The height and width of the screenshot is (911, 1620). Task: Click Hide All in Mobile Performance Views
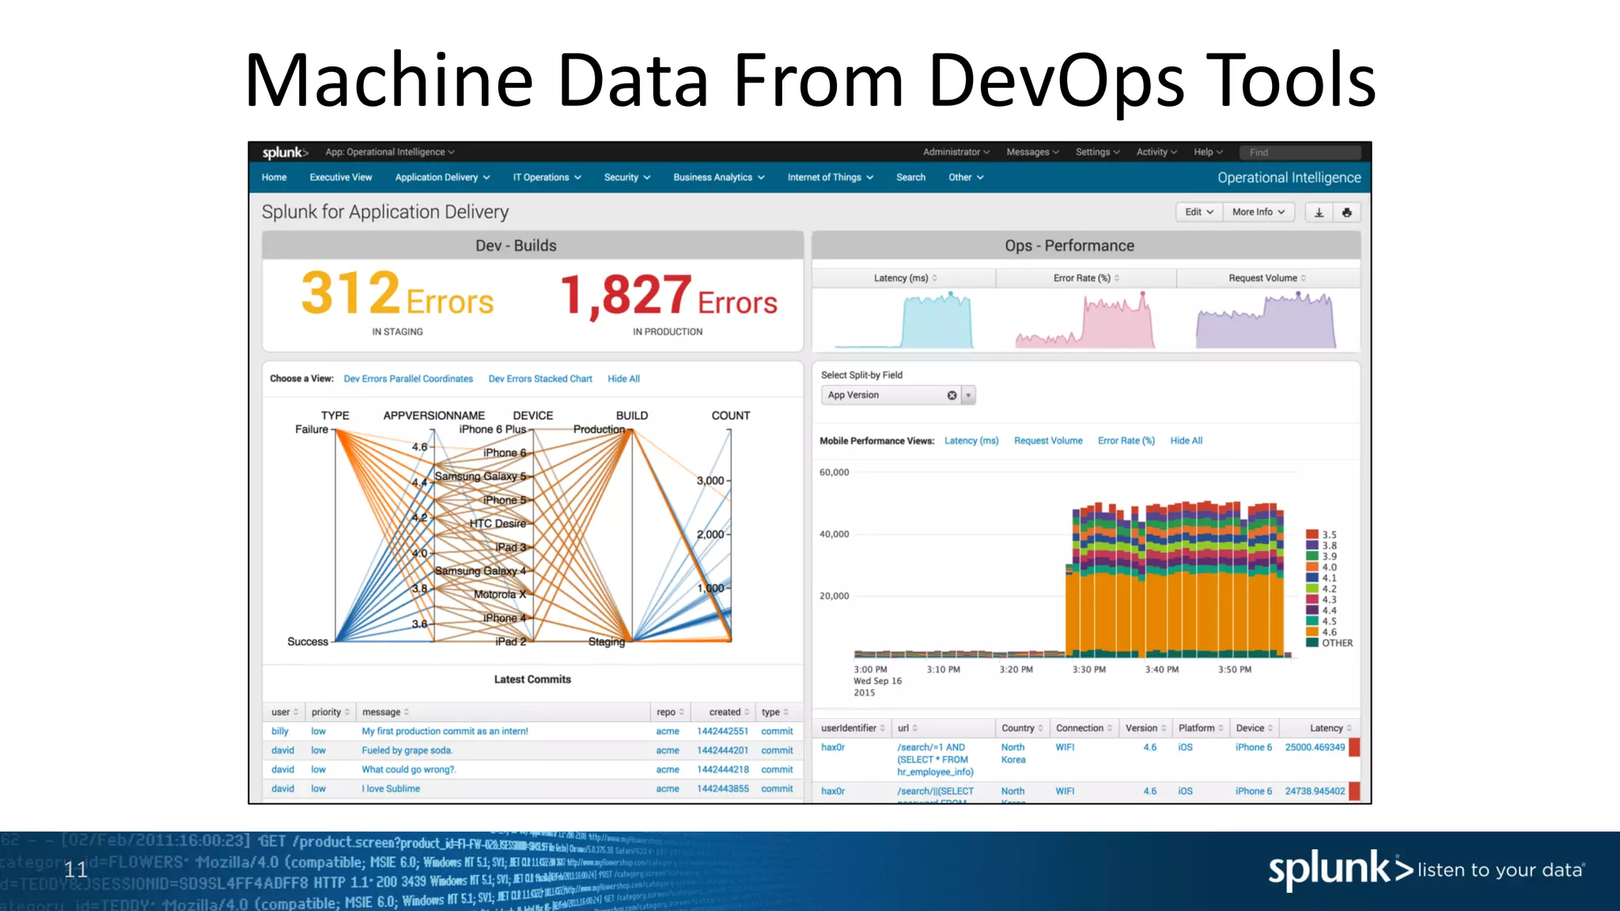pyautogui.click(x=1186, y=440)
